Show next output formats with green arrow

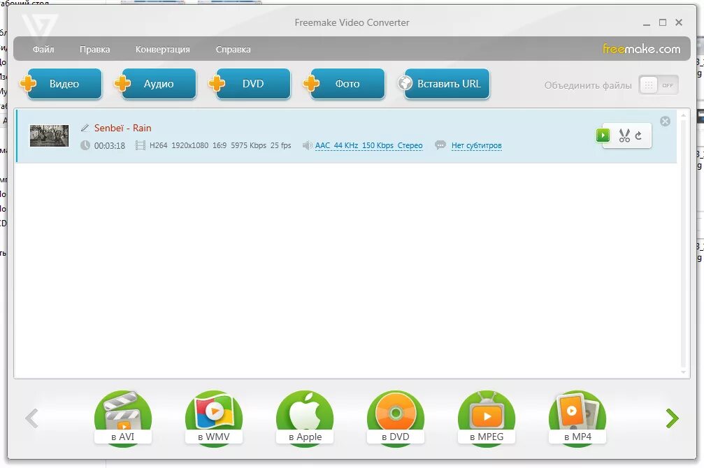(x=672, y=418)
